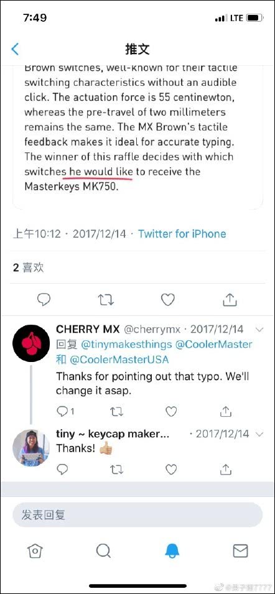Share the CHERRY MX reply
This screenshot has height=594, width=275.
pos(226,411)
